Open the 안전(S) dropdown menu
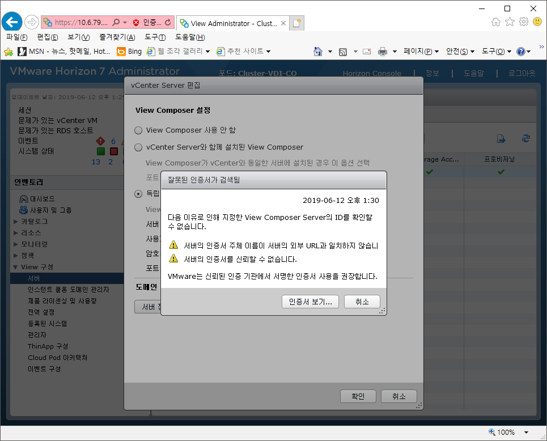The width and height of the screenshot is (547, 441). [460, 51]
